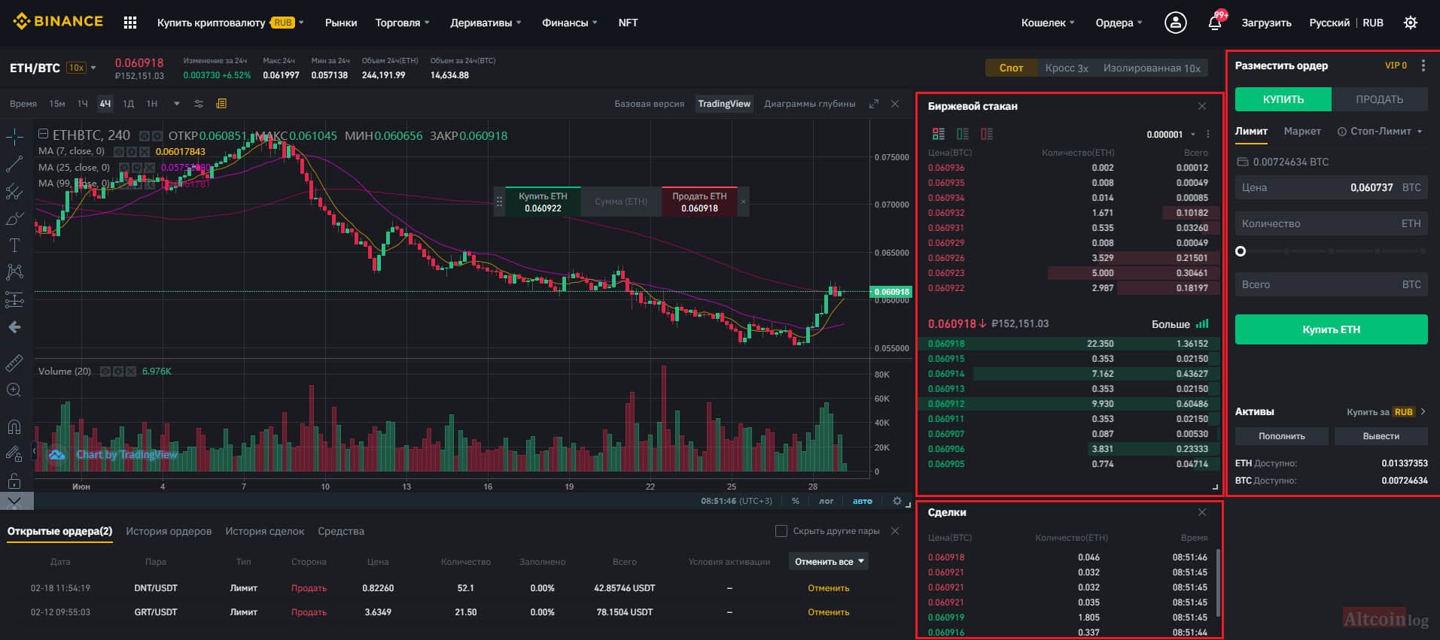Open the settings gear in the header

tap(1411, 23)
